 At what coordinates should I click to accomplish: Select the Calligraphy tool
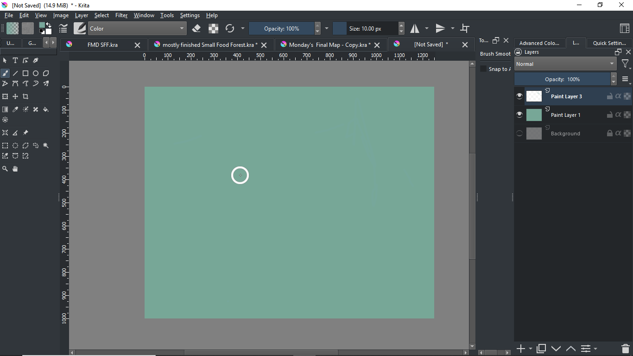[x=36, y=60]
